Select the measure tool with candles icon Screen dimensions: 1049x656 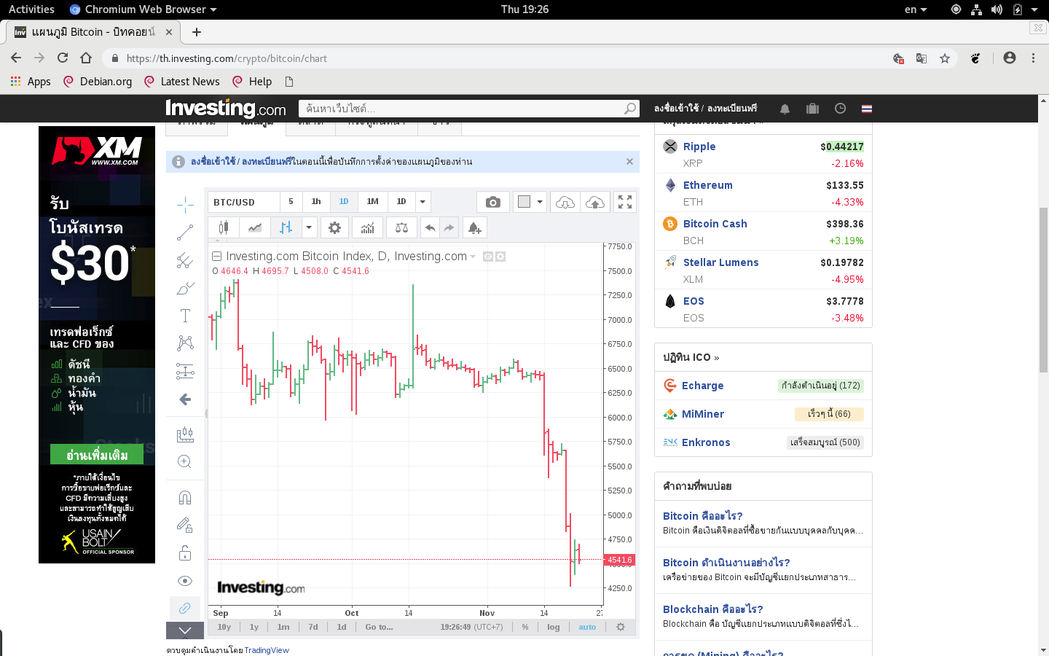tap(185, 434)
